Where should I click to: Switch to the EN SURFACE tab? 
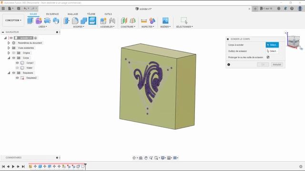click(x=52, y=14)
